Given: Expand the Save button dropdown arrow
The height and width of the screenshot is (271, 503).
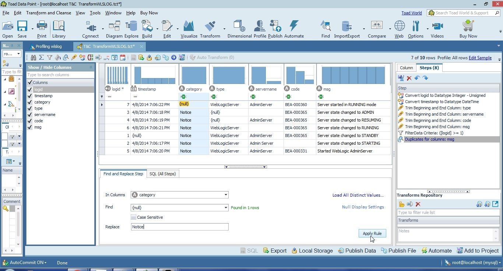Looking at the screenshot, I should pyautogui.click(x=32, y=29).
